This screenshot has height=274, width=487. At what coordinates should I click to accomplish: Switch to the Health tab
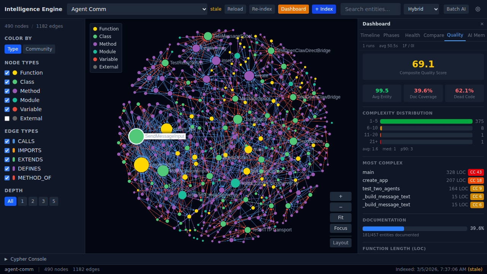point(412,35)
